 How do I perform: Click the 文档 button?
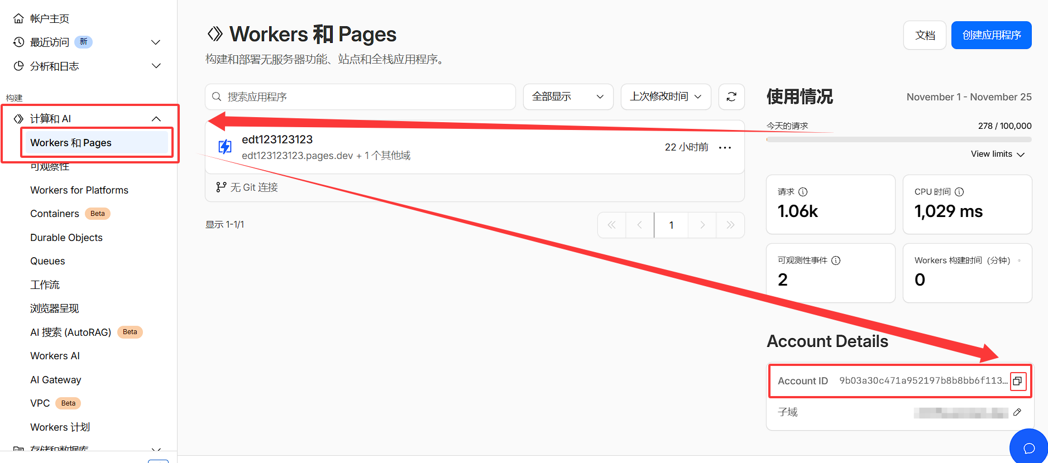[x=925, y=35]
